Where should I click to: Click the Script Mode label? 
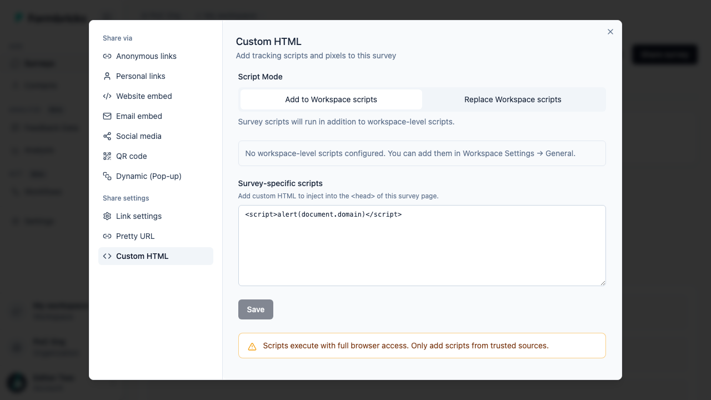(x=260, y=77)
